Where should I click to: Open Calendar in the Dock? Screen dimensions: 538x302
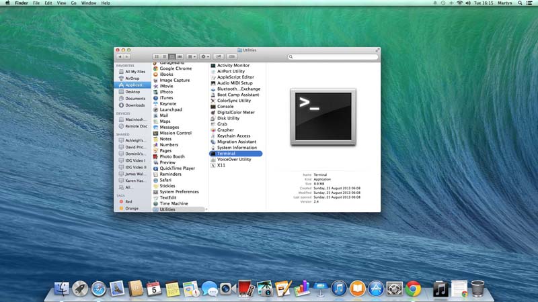click(154, 289)
